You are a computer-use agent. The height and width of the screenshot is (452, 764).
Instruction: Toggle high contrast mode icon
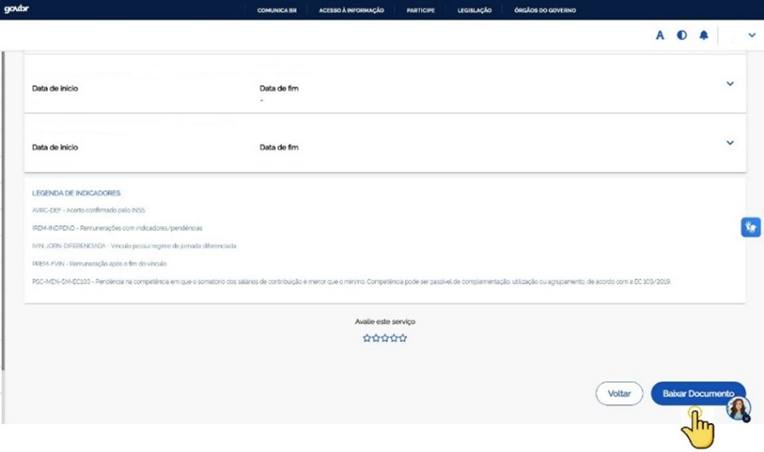(x=681, y=36)
